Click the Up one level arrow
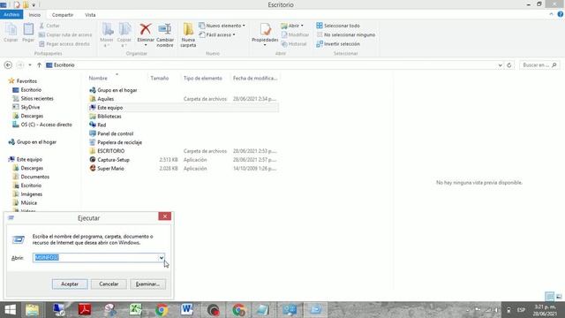Screen dimensions: 565x318 point(39,64)
